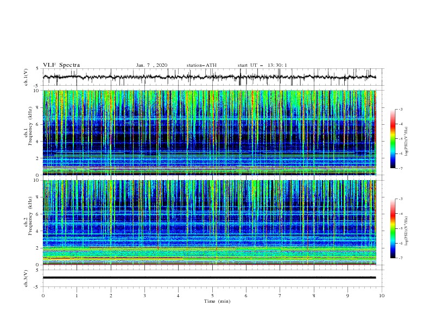Viewport: 430px width, 332px height.
Task: Click the ch.1 spectrogram color scale bar
Action: pyautogui.click(x=393, y=139)
